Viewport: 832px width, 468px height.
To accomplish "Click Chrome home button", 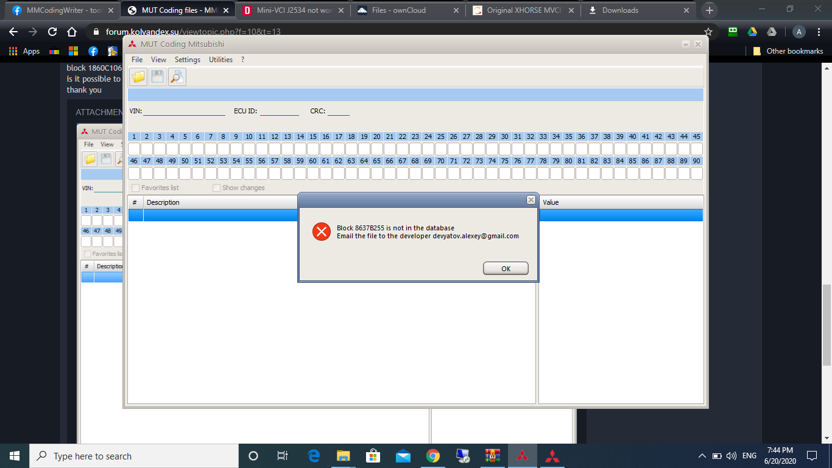I will tap(72, 32).
